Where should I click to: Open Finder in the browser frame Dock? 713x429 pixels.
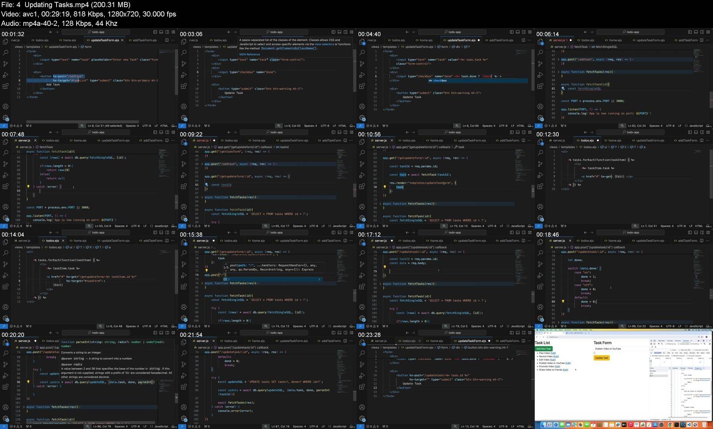point(543,425)
